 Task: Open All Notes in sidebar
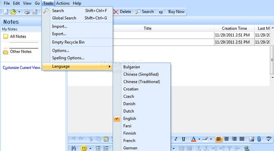click(15, 37)
